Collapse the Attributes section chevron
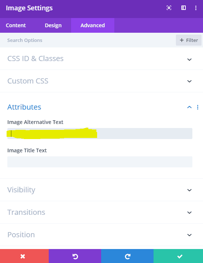 [189, 107]
